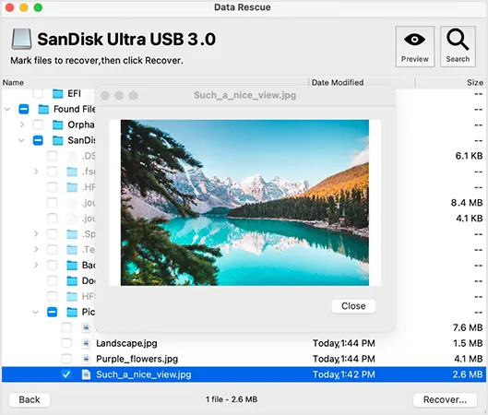Select the Purple_flowers.jpg file name
The width and height of the screenshot is (488, 415).
[137, 359]
